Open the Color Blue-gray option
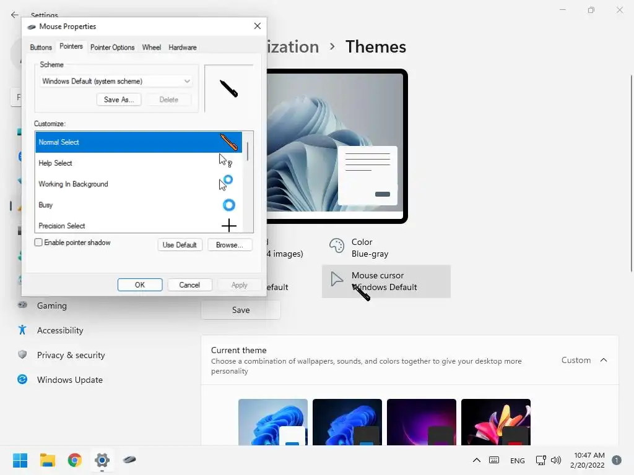Screen dimensions: 634x475 click(386, 248)
